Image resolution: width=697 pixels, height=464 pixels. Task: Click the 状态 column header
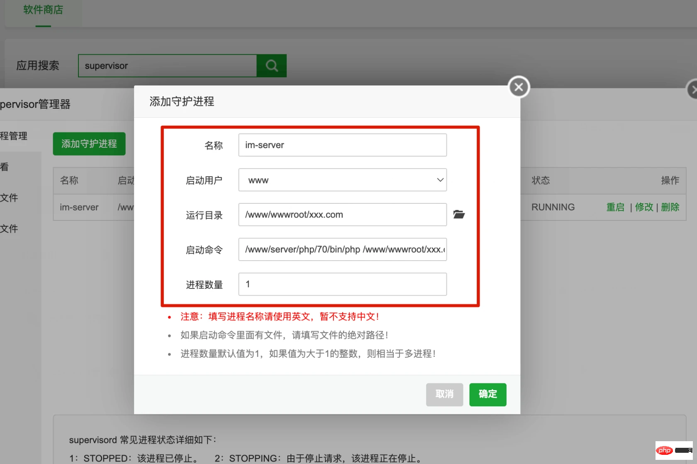coord(541,180)
